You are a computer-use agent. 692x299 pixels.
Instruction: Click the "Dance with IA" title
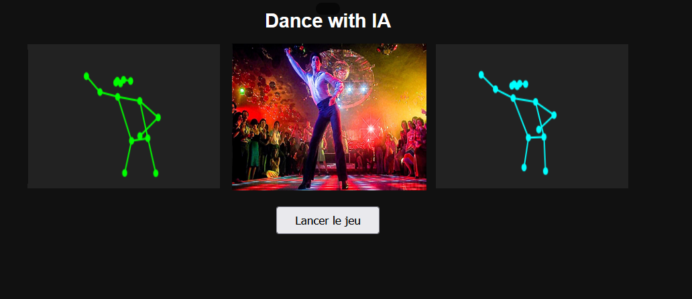point(328,21)
